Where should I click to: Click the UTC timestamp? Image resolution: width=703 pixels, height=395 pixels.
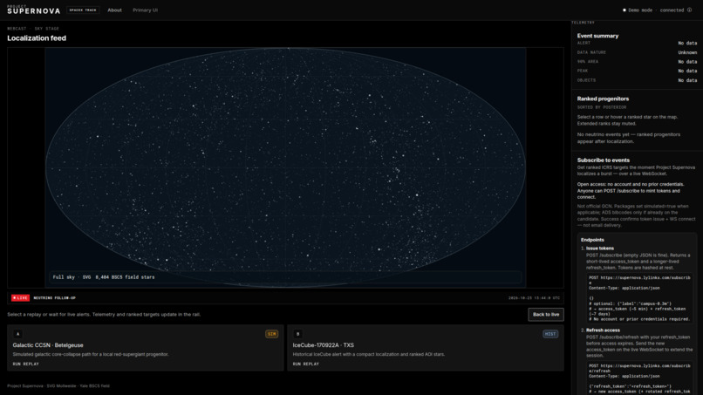click(534, 297)
